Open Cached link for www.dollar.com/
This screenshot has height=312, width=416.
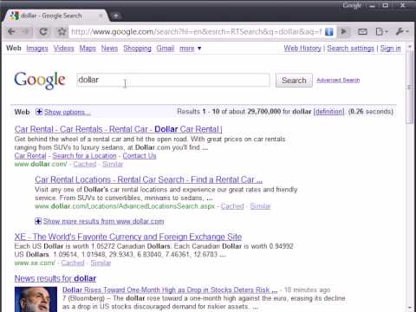85,164
